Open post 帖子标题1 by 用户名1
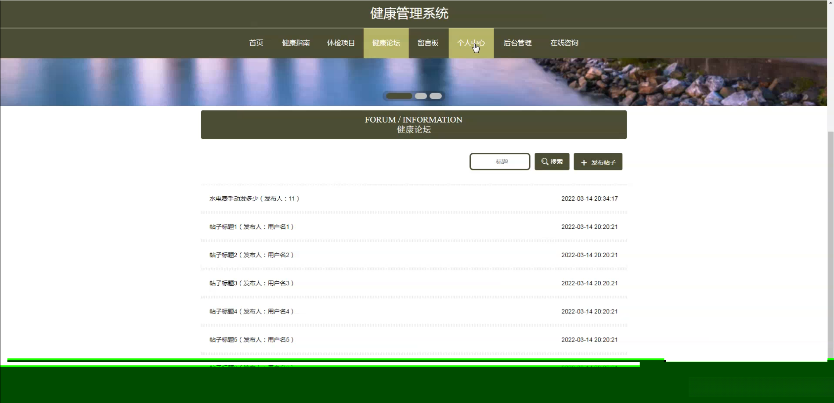This screenshot has width=834, height=403. click(414, 227)
